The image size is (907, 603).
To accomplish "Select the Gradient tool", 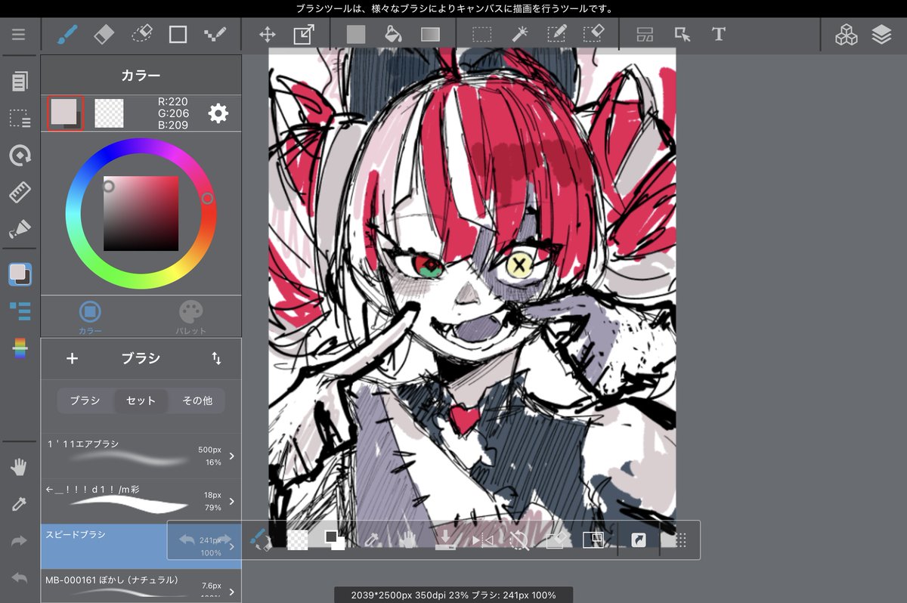I will [x=430, y=35].
